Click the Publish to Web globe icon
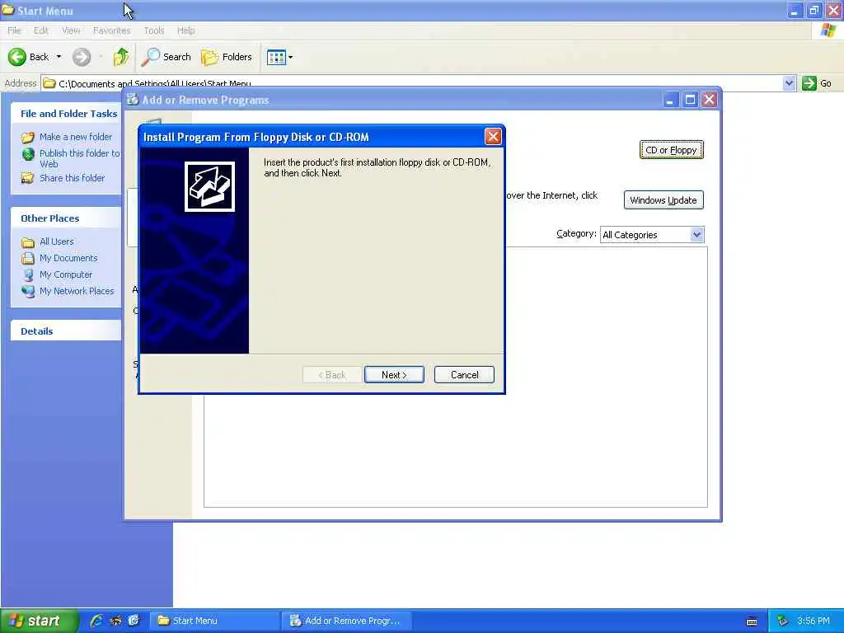Screen dimensions: 844x633 coord(28,154)
